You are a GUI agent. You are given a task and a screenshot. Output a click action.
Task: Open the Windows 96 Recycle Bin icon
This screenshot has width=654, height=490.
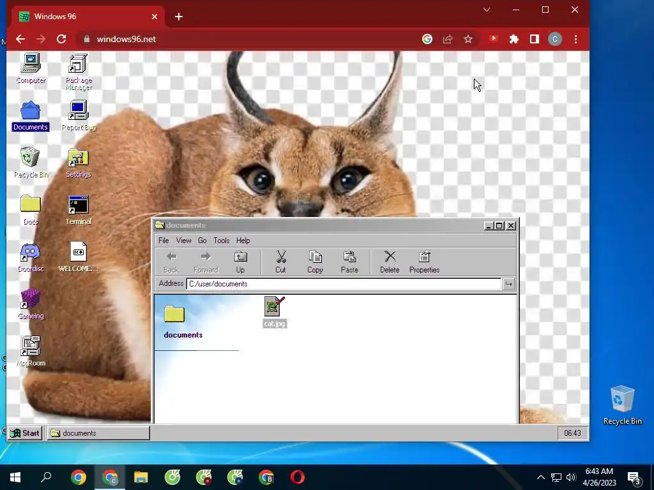(31, 163)
